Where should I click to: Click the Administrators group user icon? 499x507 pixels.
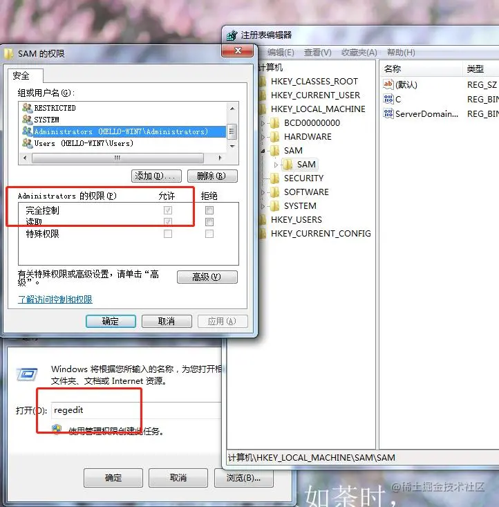coord(28,131)
